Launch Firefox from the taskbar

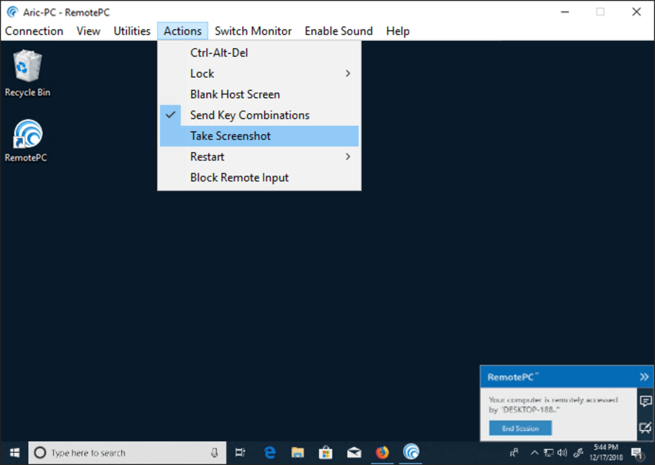click(382, 452)
